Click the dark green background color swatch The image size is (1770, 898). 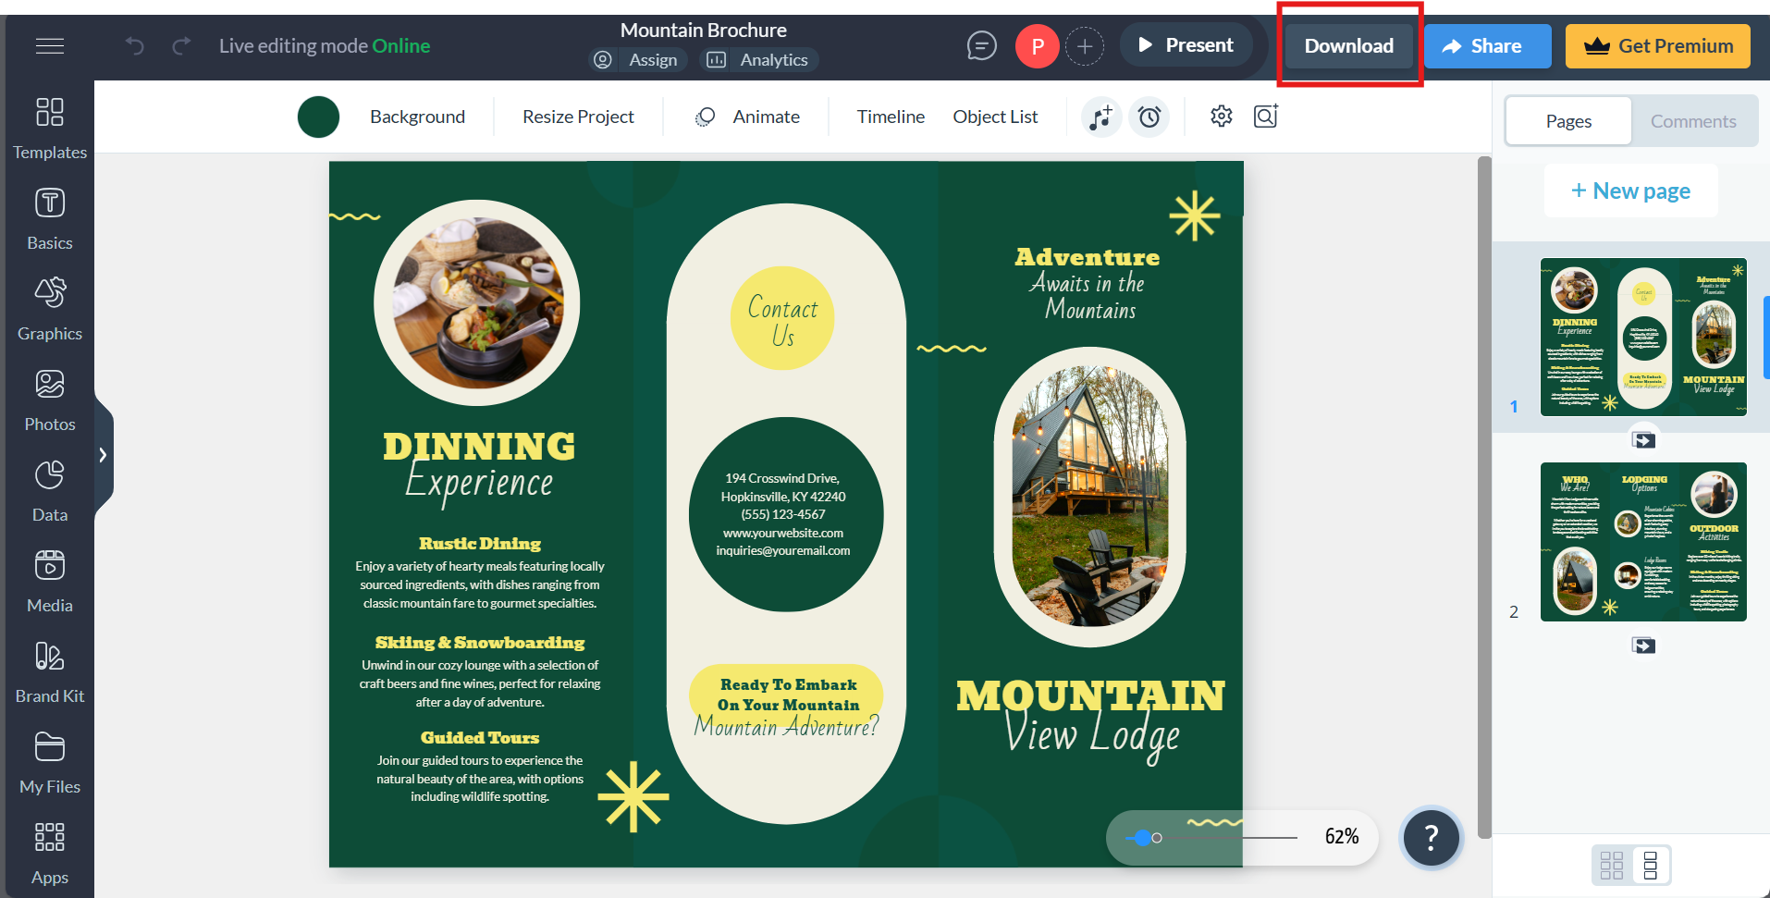click(318, 117)
